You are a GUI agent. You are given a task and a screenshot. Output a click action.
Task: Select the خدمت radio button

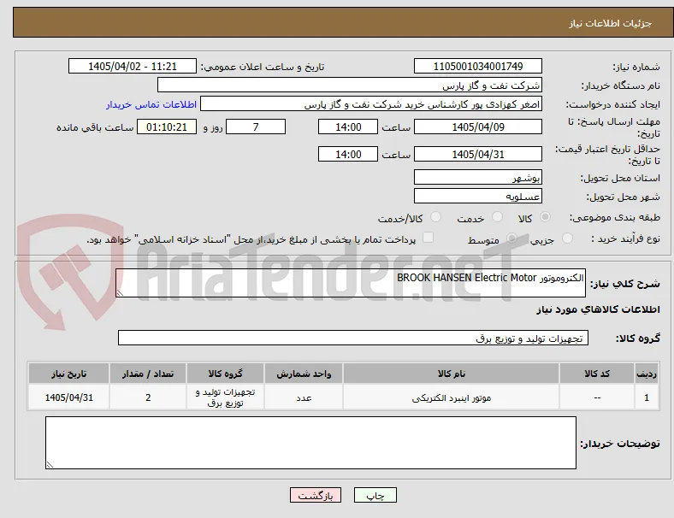(497, 217)
